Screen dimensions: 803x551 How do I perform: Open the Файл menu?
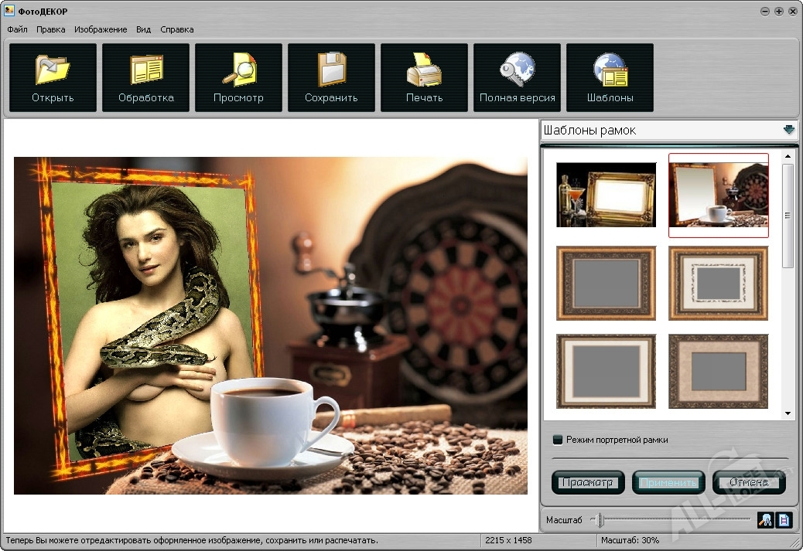(x=17, y=29)
